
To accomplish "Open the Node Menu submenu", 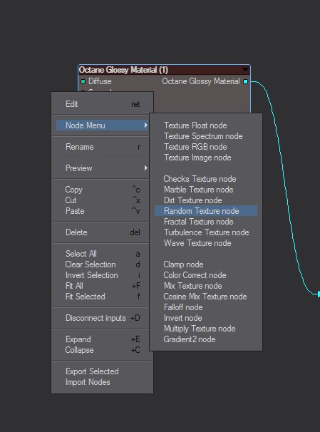I will (102, 125).
